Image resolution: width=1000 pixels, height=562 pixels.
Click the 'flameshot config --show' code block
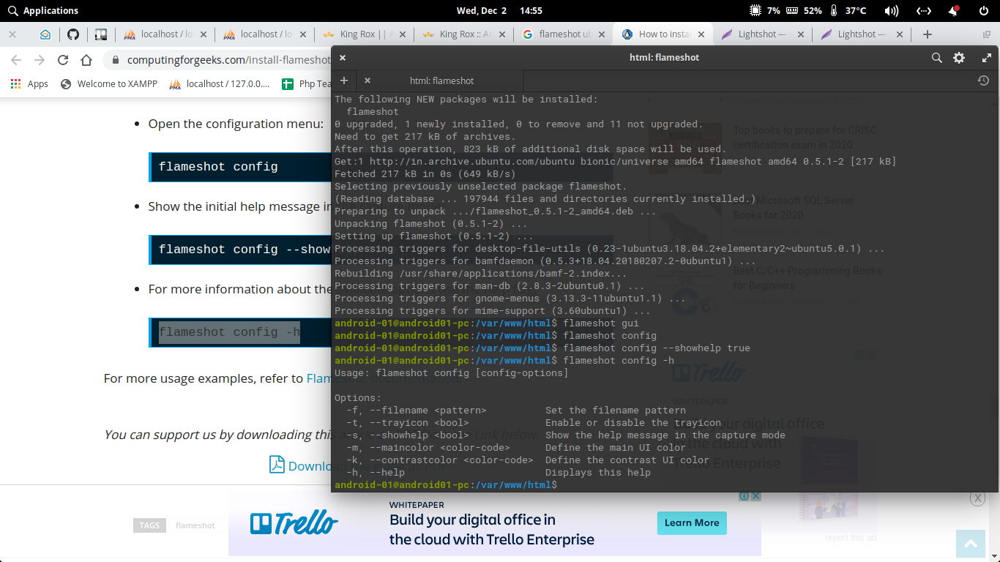240,250
